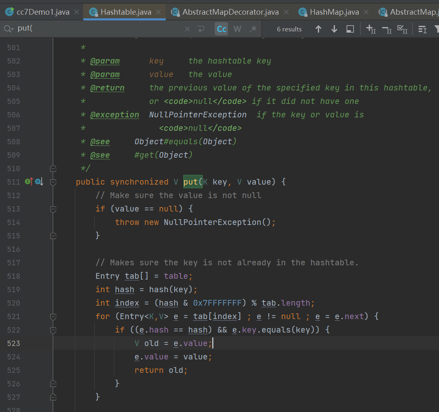Click the first @param tag for key

point(105,61)
